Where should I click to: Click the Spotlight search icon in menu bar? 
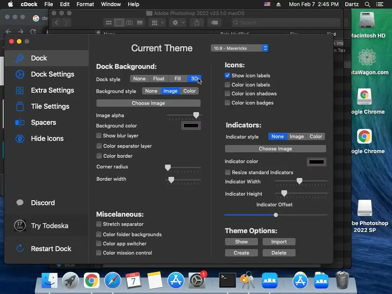367,4
